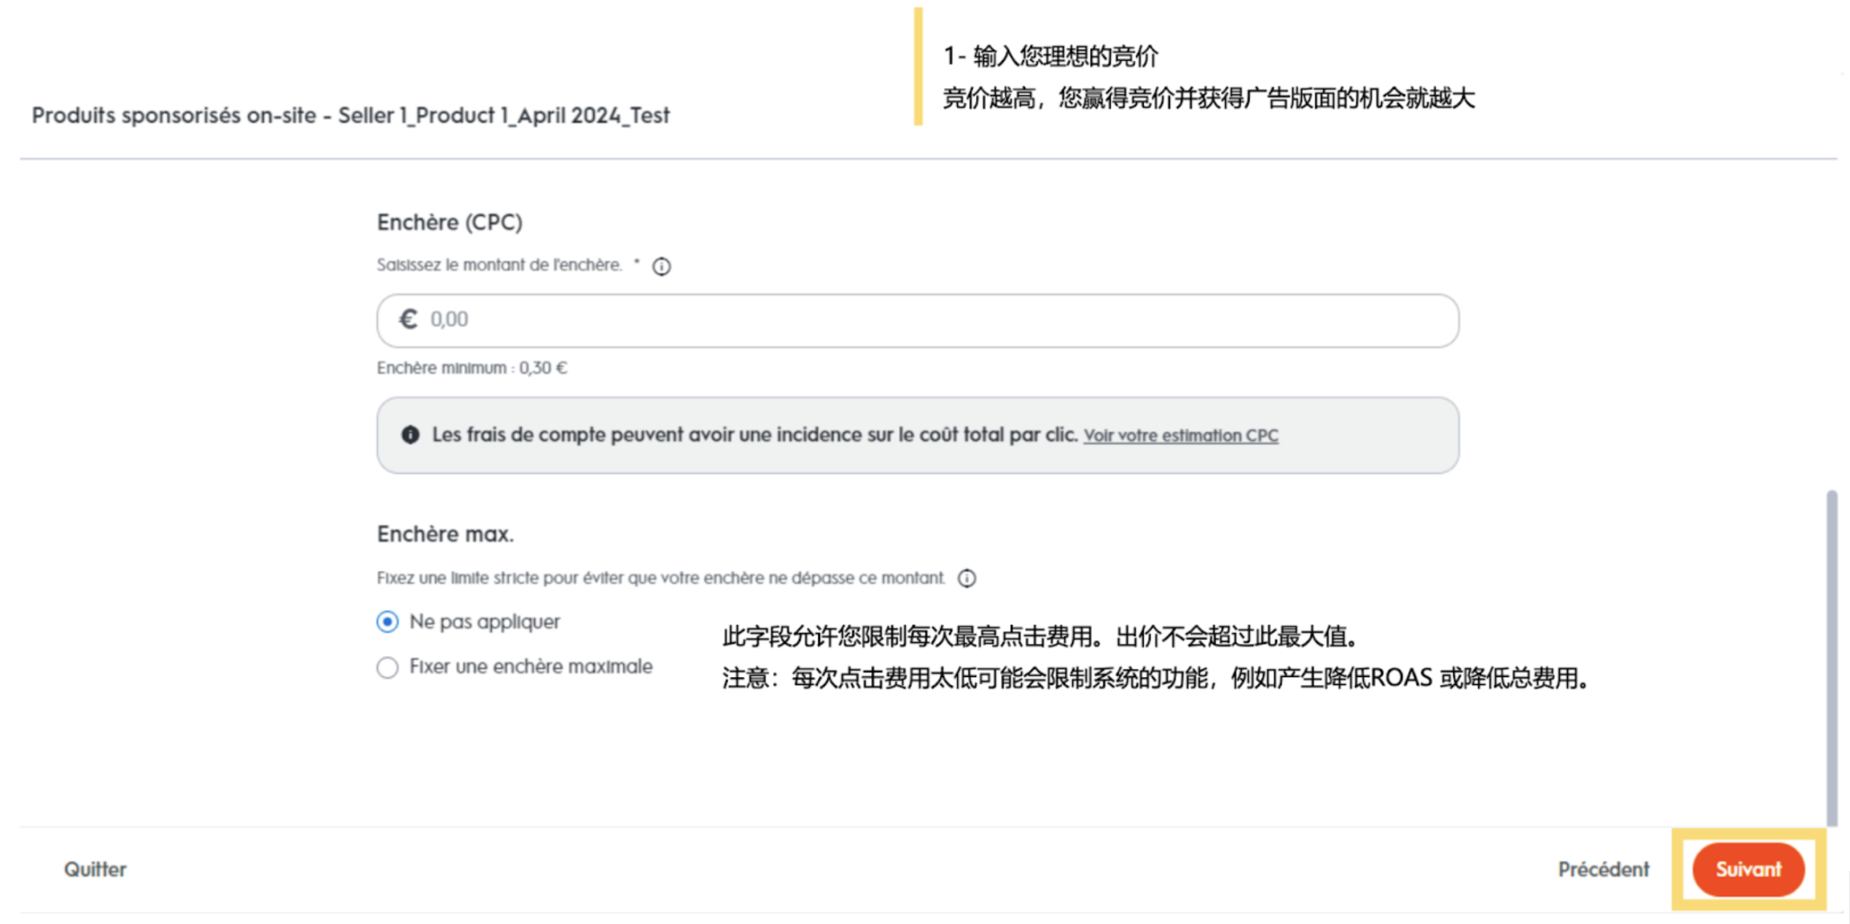Click the "Saisissez le montant de l'enchère" label

point(499,265)
